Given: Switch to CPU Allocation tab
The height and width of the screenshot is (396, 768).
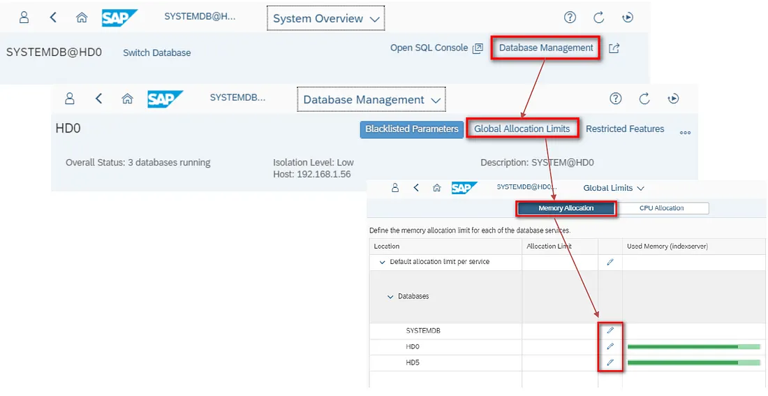Looking at the screenshot, I should coord(662,208).
